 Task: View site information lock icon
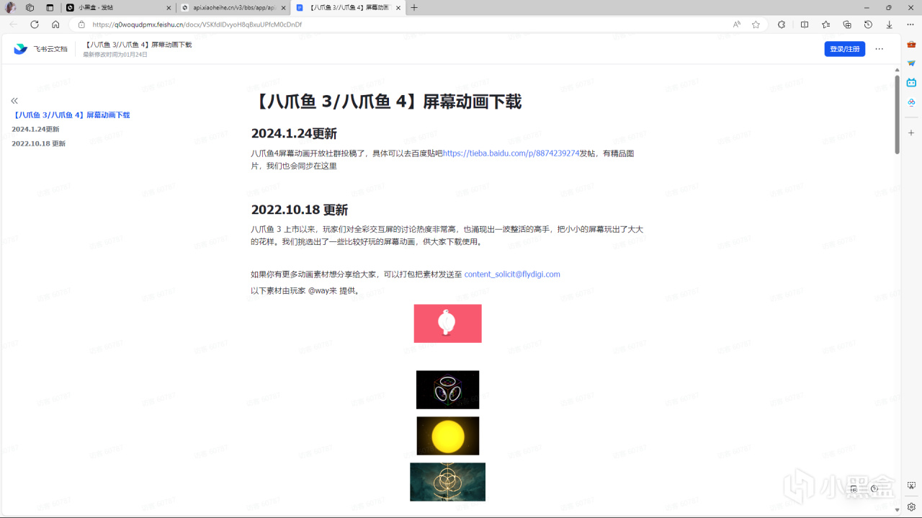pyautogui.click(x=81, y=24)
